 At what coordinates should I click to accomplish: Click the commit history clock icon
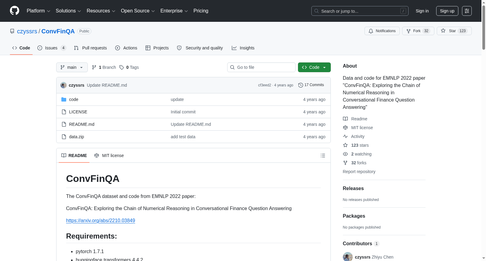click(x=301, y=85)
